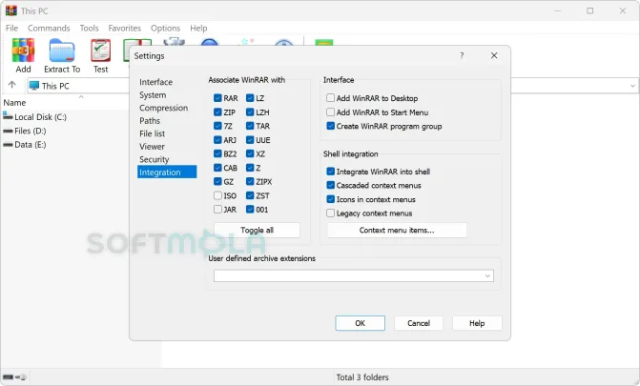Click the drive icon in status bar

point(9,377)
